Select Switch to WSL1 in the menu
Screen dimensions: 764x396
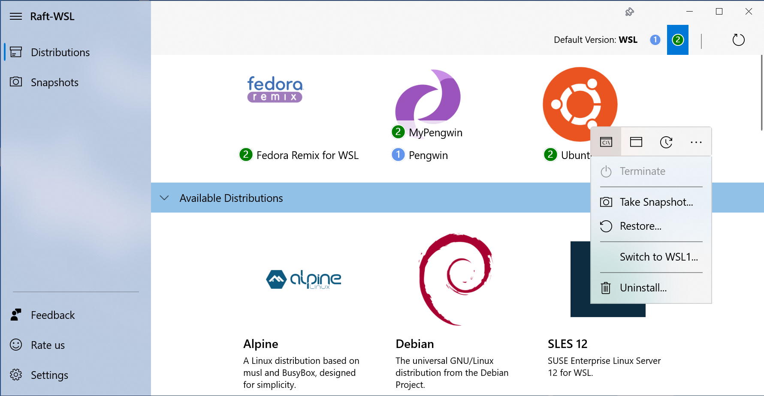658,257
